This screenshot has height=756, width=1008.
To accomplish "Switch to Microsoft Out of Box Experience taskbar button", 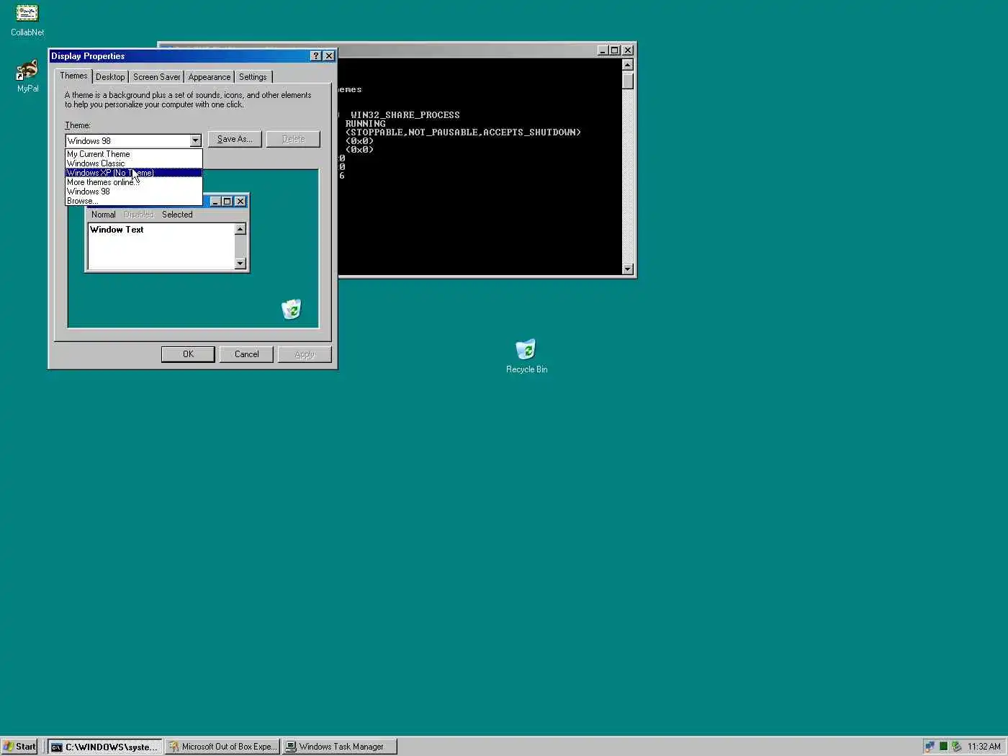I will coord(222,747).
